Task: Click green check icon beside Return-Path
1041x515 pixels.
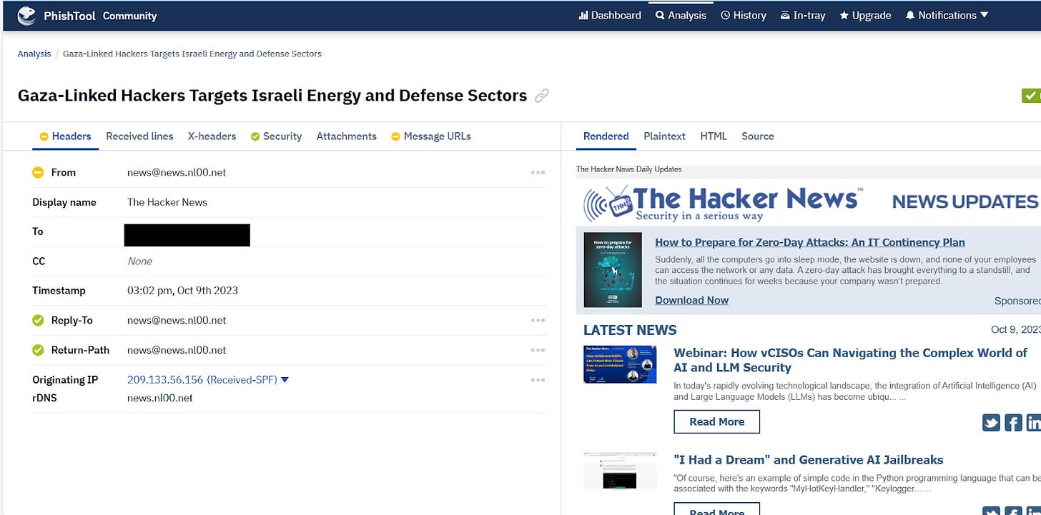Action: point(38,350)
